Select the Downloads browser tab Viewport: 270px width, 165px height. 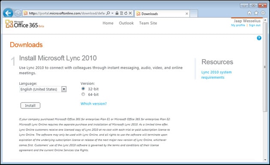click(162, 14)
